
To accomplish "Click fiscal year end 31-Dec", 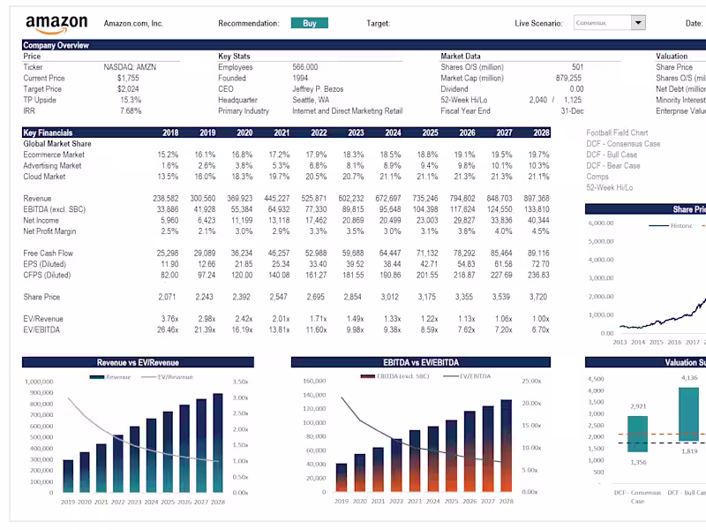I will tap(572, 111).
